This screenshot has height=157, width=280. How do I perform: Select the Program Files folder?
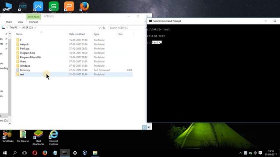[74, 53]
